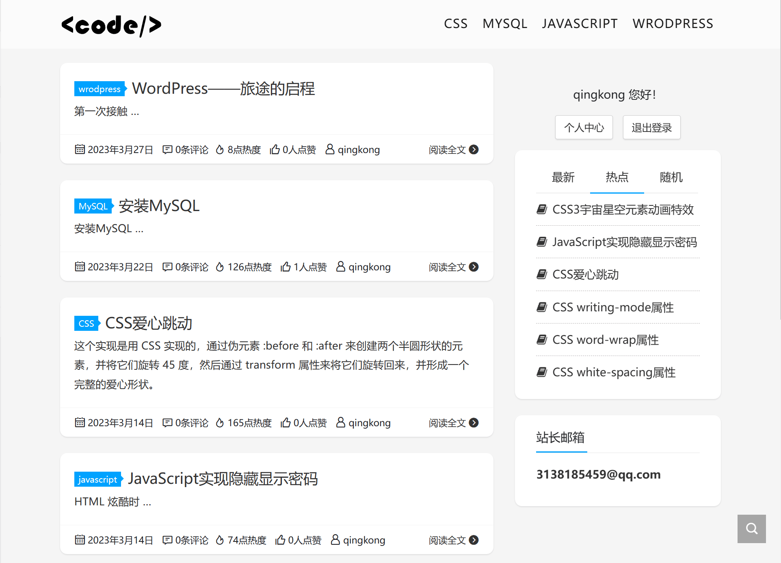Open the search icon at bottom right
The height and width of the screenshot is (563, 781).
751,528
